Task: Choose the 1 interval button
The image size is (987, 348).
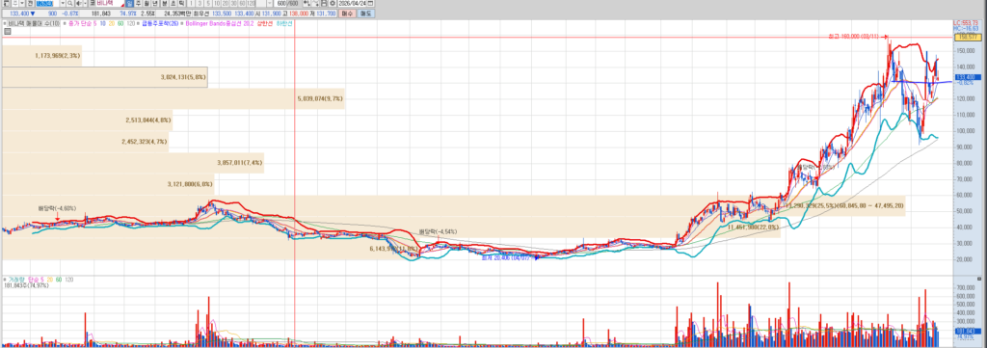Action: [192, 3]
